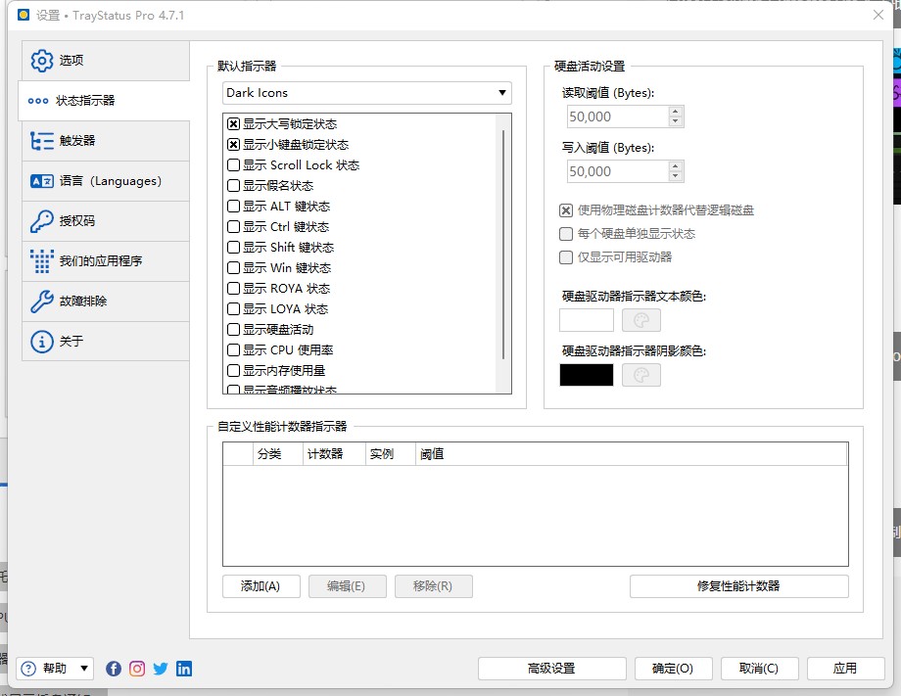Click the black shadow color swatch
The height and width of the screenshot is (696, 901).
pos(587,376)
